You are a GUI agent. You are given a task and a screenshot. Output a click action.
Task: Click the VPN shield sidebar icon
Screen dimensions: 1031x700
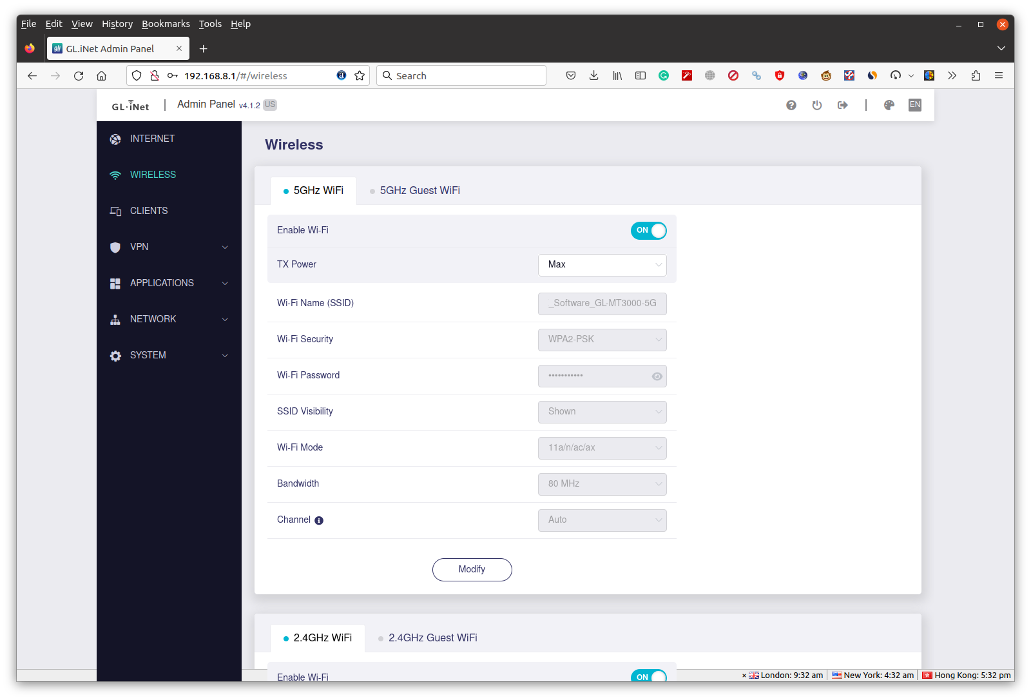[115, 247]
